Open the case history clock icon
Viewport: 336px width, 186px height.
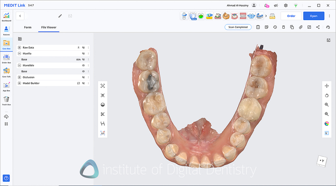(x=275, y=27)
